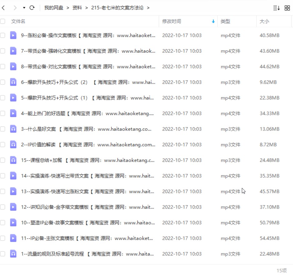
Task: Click video icon of 11--IP必备-主张文案模板
Action: tap(13, 238)
